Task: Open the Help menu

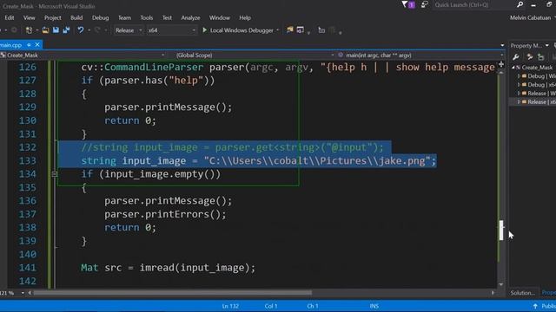Action: pos(245,17)
